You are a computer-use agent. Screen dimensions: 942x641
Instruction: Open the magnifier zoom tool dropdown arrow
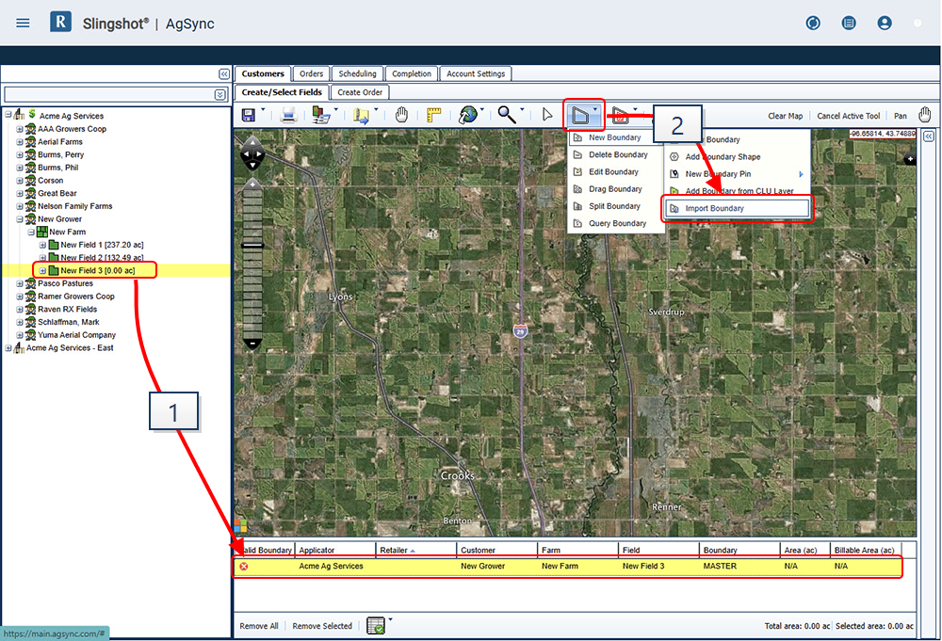click(x=522, y=110)
